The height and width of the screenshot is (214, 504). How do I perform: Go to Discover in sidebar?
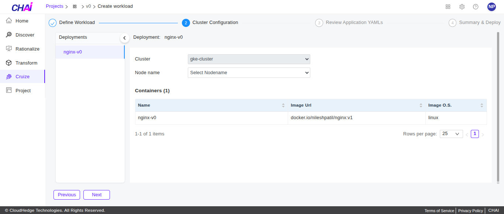click(x=25, y=35)
